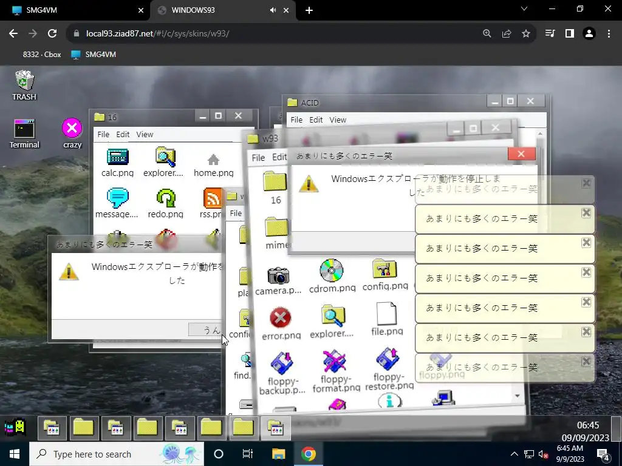
Task: Open the SMG4VM bookmark
Action: click(x=94, y=55)
